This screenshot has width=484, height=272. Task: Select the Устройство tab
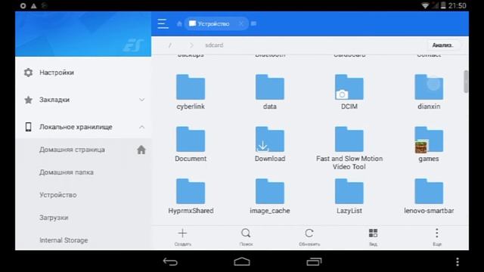point(216,23)
